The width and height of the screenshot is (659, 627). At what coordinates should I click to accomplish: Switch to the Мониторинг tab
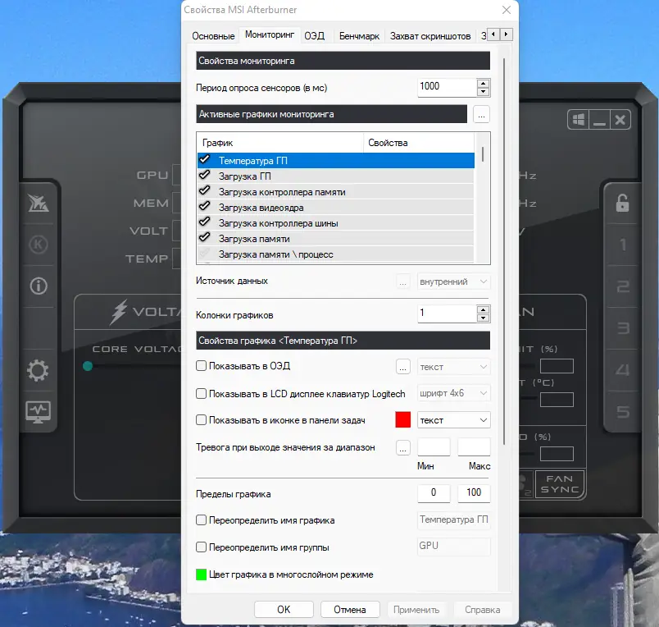270,34
